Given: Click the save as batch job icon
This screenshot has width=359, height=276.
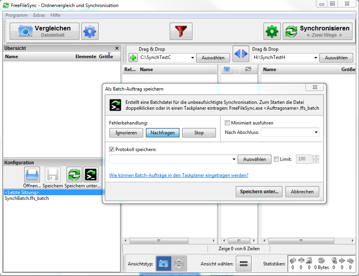Looking at the screenshot, I should click(x=91, y=175).
